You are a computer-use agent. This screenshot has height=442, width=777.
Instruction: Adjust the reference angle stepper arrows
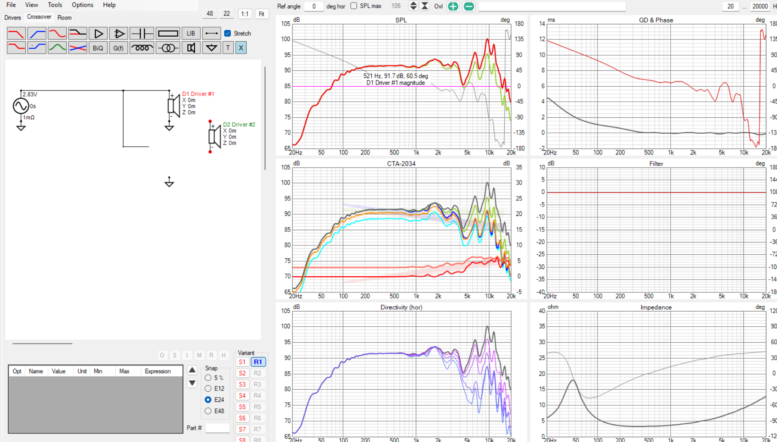tap(413, 6)
